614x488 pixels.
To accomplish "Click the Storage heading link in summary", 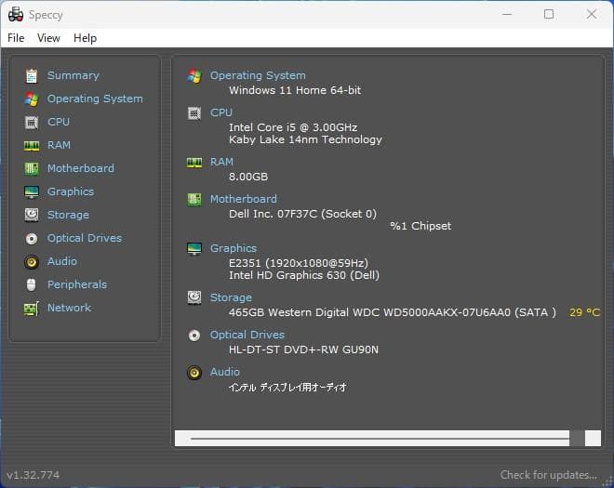I will pos(231,297).
